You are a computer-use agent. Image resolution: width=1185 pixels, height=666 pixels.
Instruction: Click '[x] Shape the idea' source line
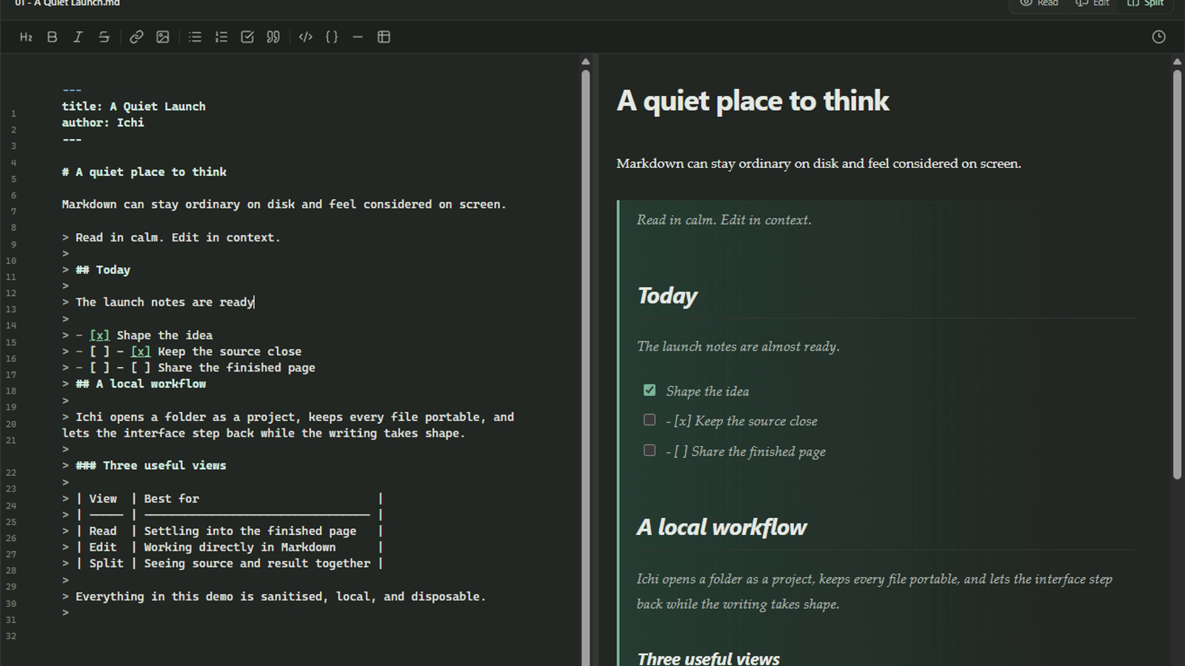(151, 335)
